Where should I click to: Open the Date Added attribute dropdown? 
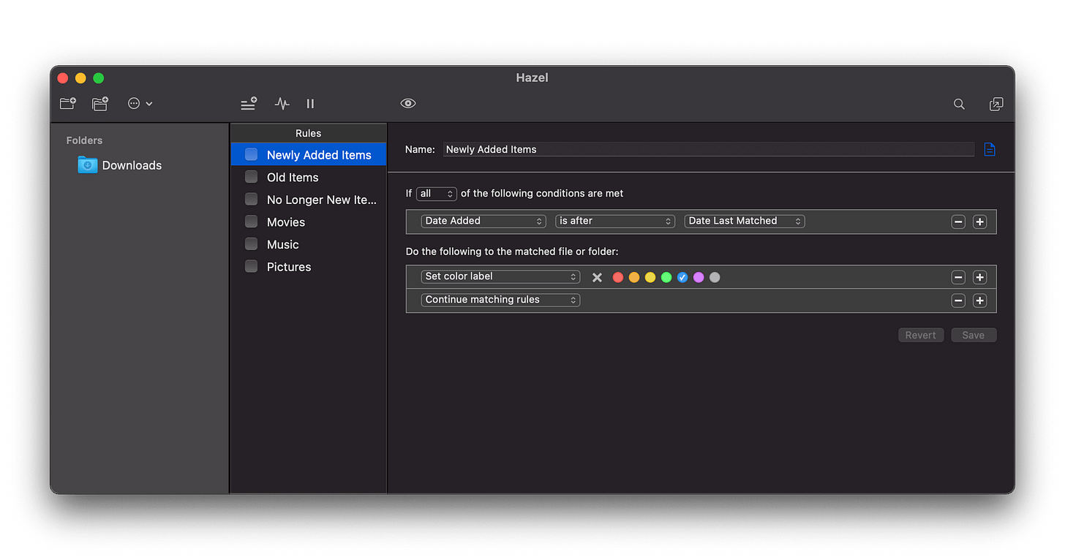click(483, 221)
